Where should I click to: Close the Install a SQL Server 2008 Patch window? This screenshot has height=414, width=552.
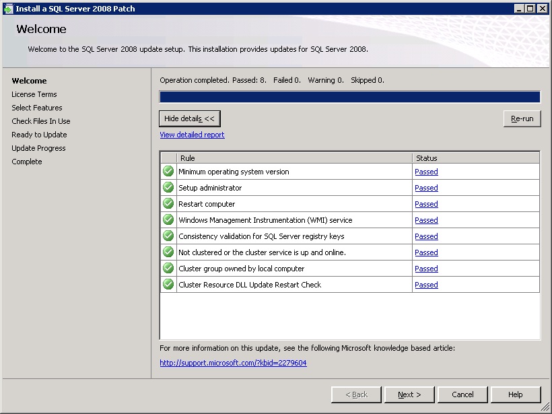click(543, 9)
